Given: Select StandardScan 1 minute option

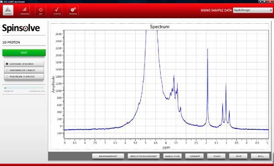Looking at the screenshot, I should click(24, 70).
